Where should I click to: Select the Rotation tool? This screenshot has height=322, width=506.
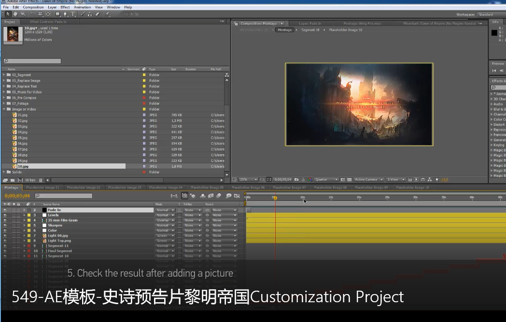(x=33, y=14)
